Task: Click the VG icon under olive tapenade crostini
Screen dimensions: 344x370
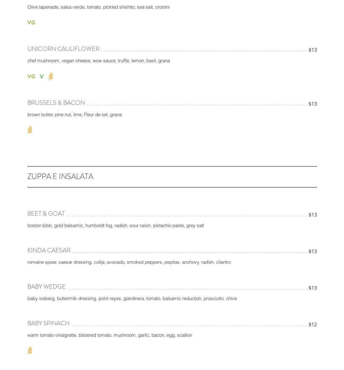Action: pyautogui.click(x=31, y=22)
